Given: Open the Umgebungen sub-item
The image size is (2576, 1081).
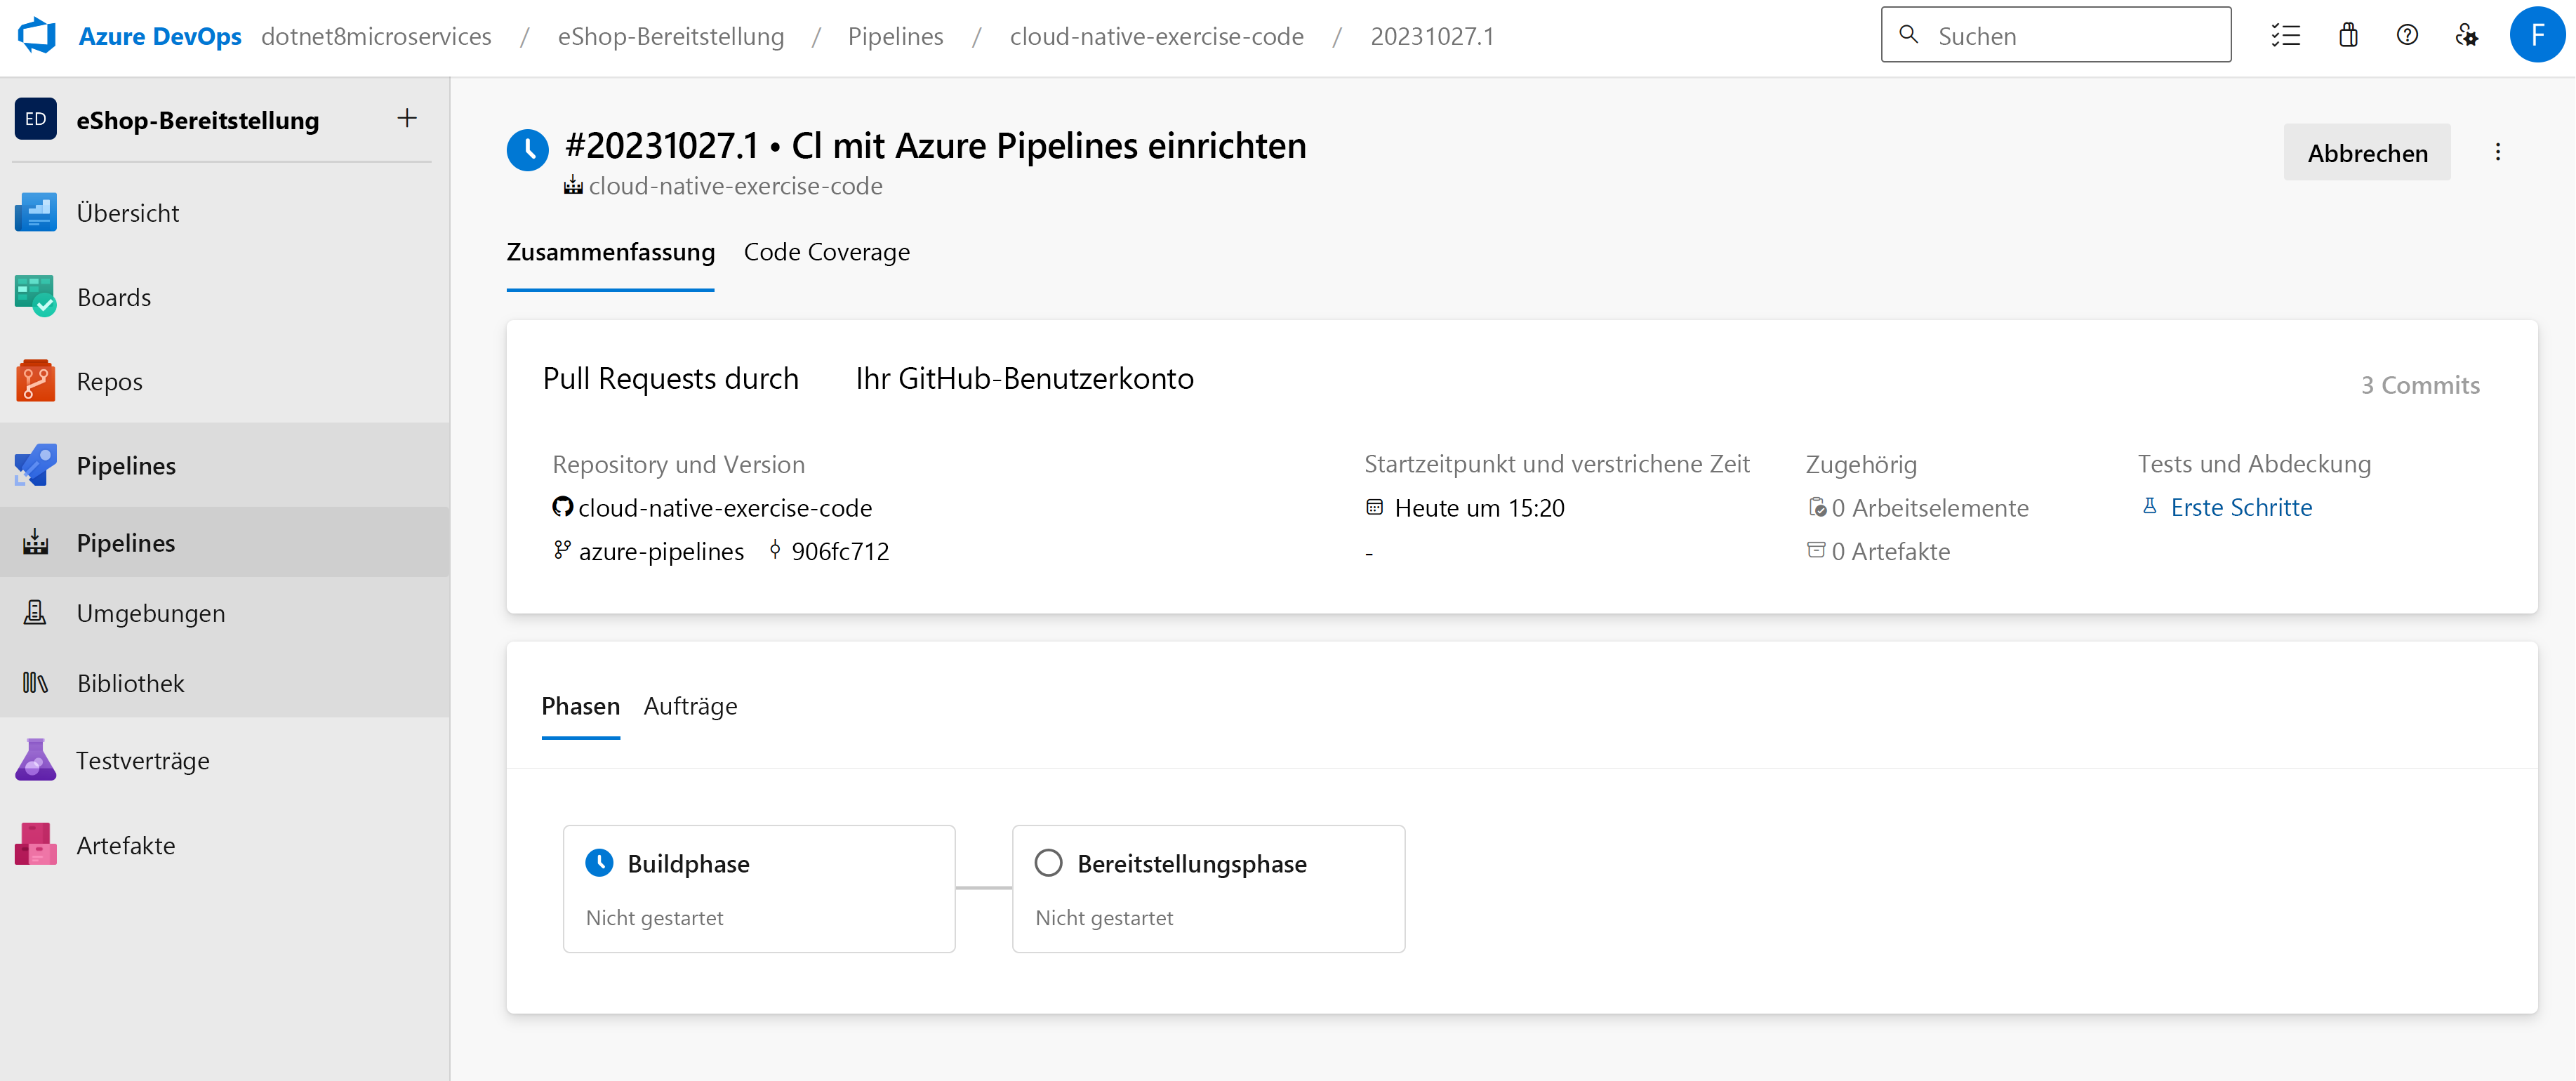Looking at the screenshot, I should [x=150, y=613].
